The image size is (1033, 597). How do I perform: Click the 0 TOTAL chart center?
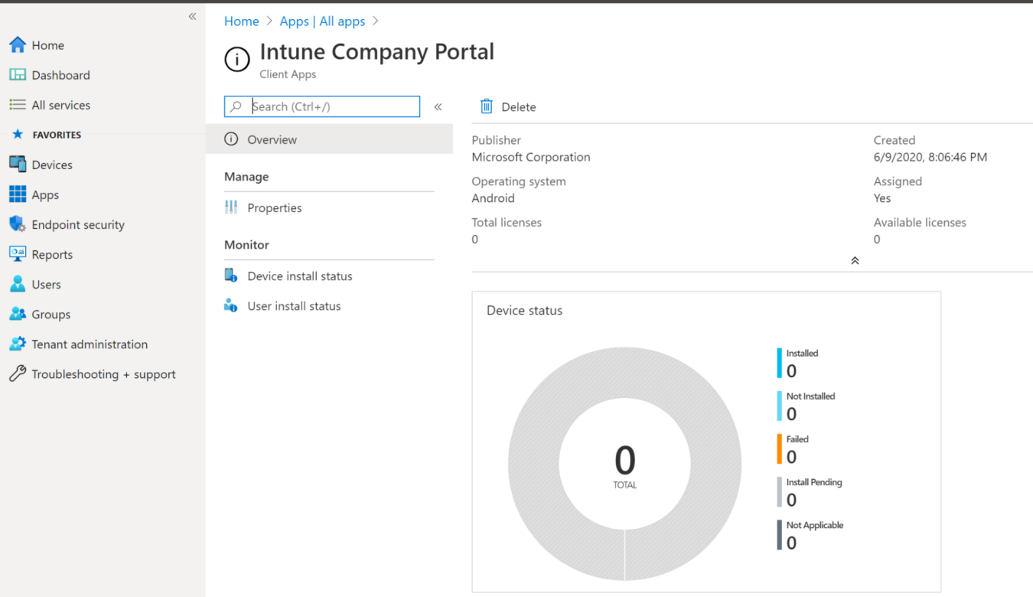[x=625, y=465]
